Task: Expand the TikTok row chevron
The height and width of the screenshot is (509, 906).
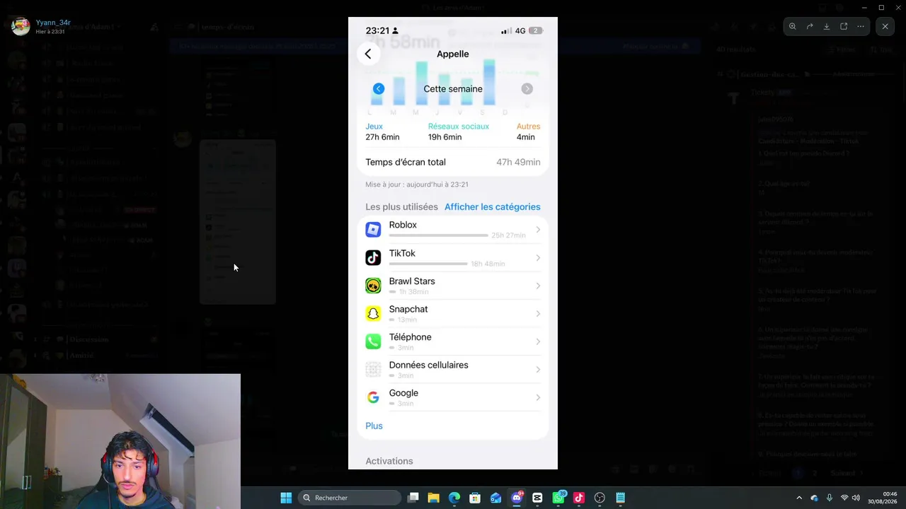Action: [x=538, y=258]
